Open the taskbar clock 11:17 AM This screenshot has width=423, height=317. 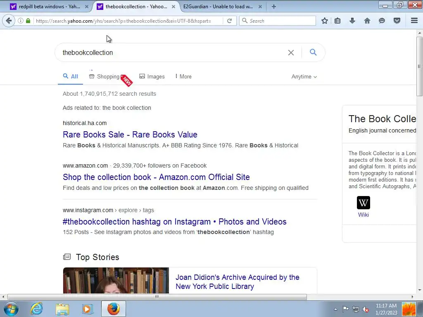point(386,309)
